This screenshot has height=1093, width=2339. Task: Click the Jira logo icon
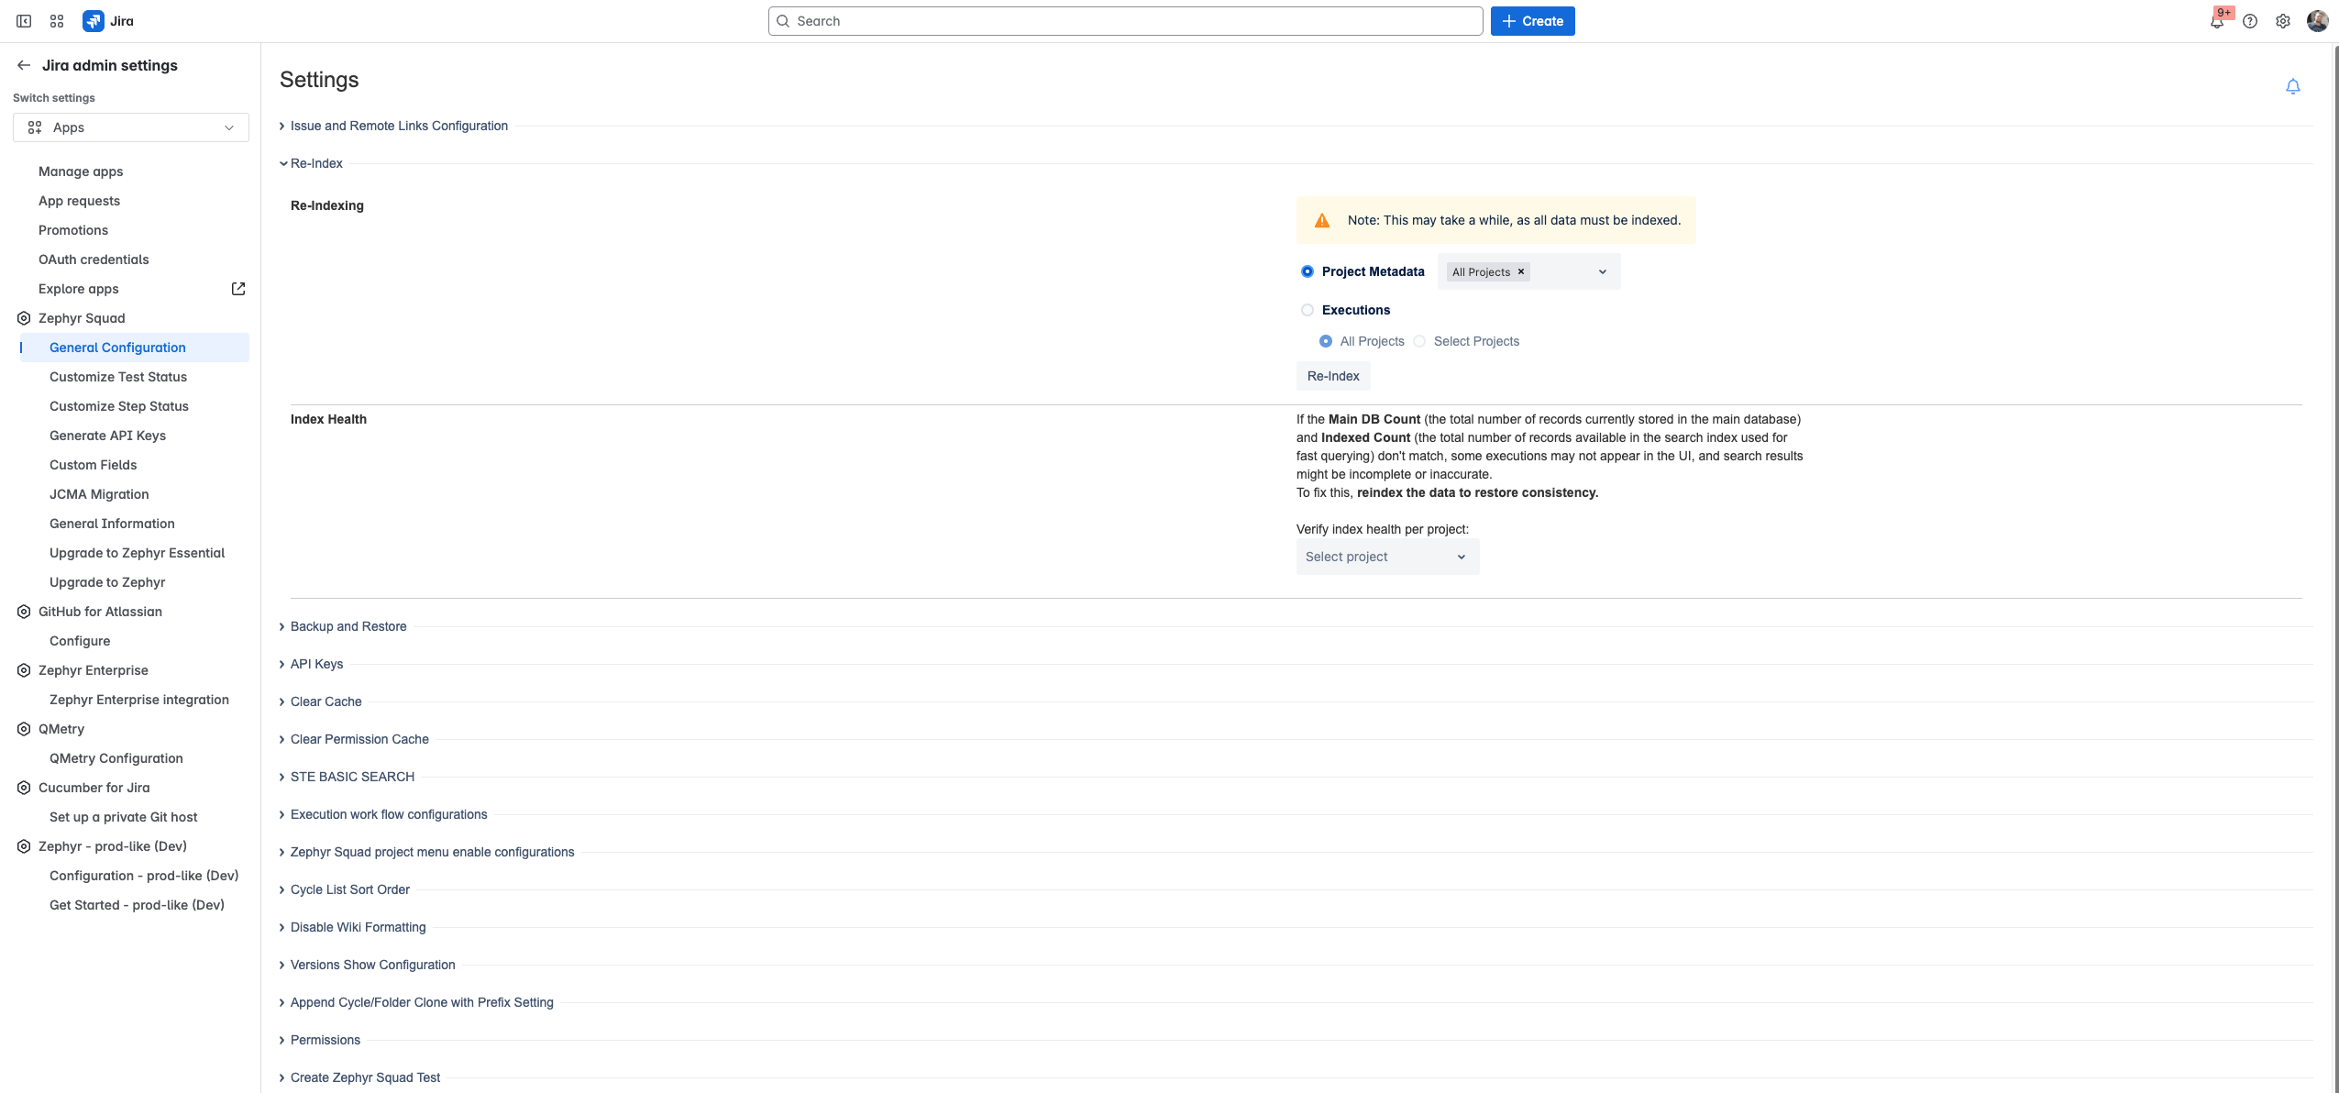[93, 21]
